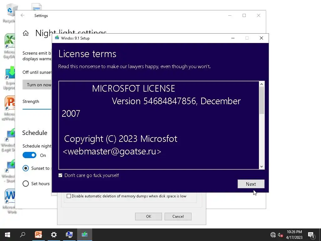The height and width of the screenshot is (241, 321).
Task: Minimize the Windos 9.1 Setup window
Action: pyautogui.click(x=233, y=38)
